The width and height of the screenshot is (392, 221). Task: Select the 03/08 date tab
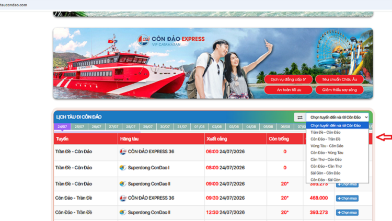coord(234,127)
